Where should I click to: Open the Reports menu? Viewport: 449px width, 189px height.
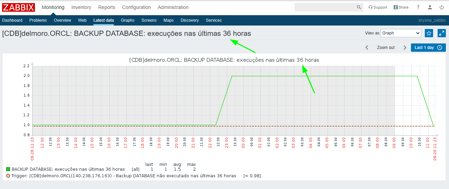[107, 7]
